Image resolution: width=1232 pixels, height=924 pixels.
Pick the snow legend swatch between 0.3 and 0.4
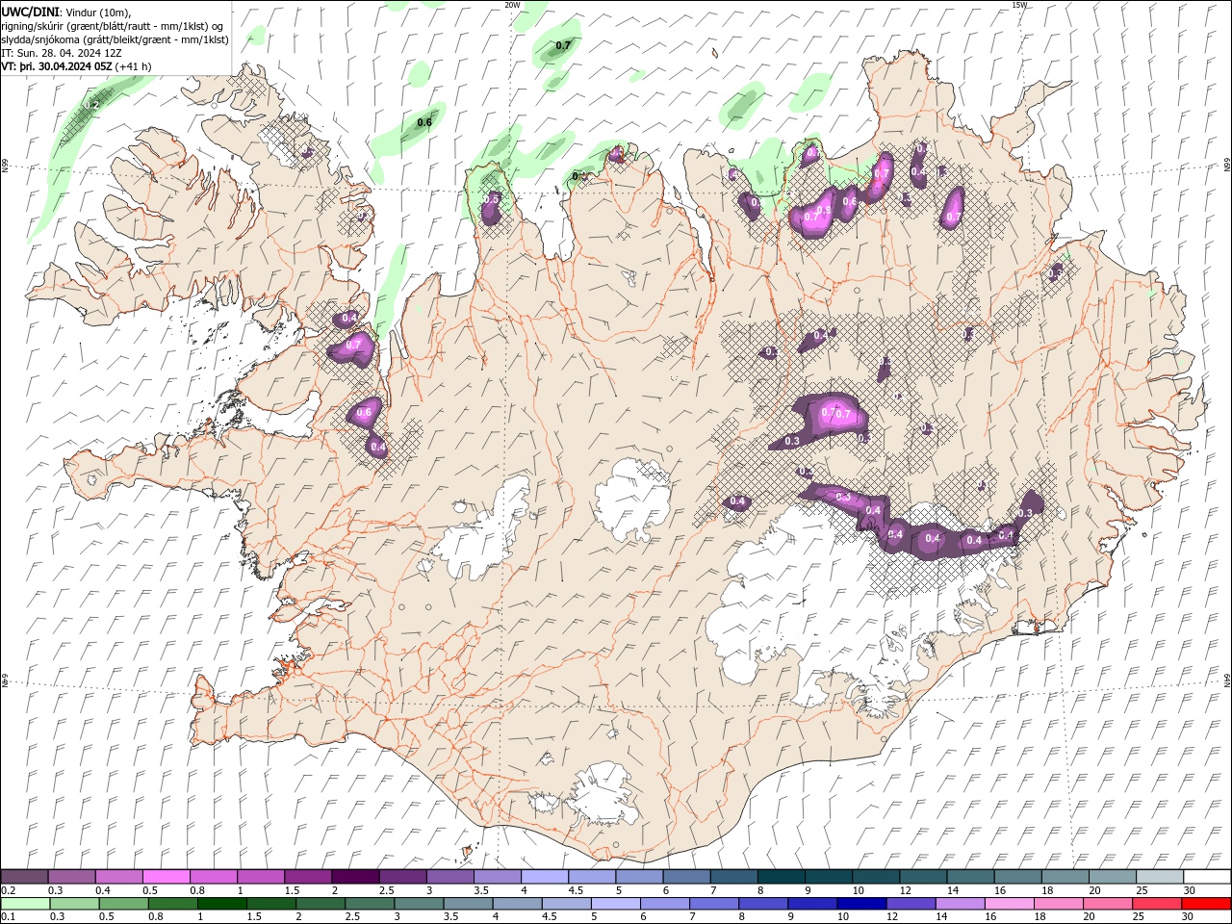pos(71,877)
